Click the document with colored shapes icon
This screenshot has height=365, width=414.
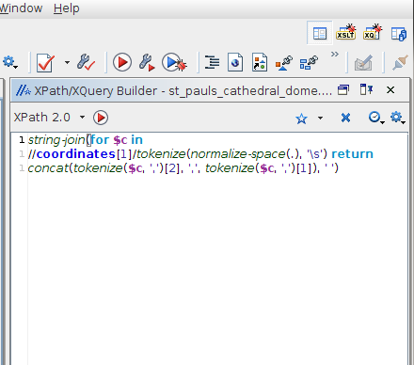click(260, 62)
